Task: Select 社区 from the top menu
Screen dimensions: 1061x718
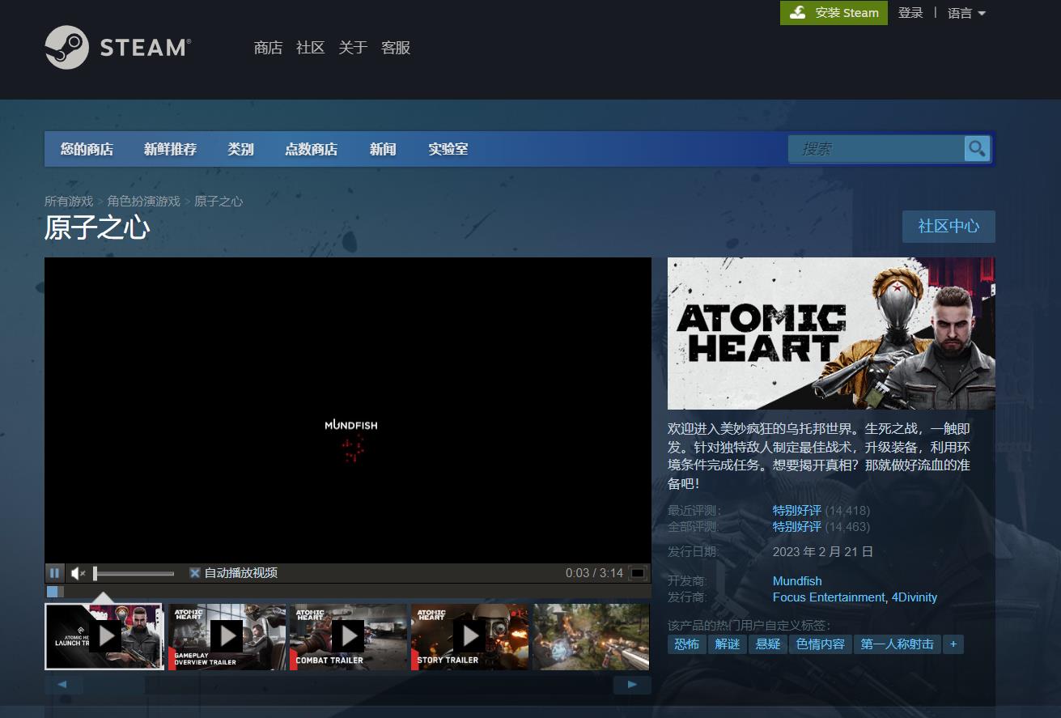Action: pyautogui.click(x=309, y=48)
